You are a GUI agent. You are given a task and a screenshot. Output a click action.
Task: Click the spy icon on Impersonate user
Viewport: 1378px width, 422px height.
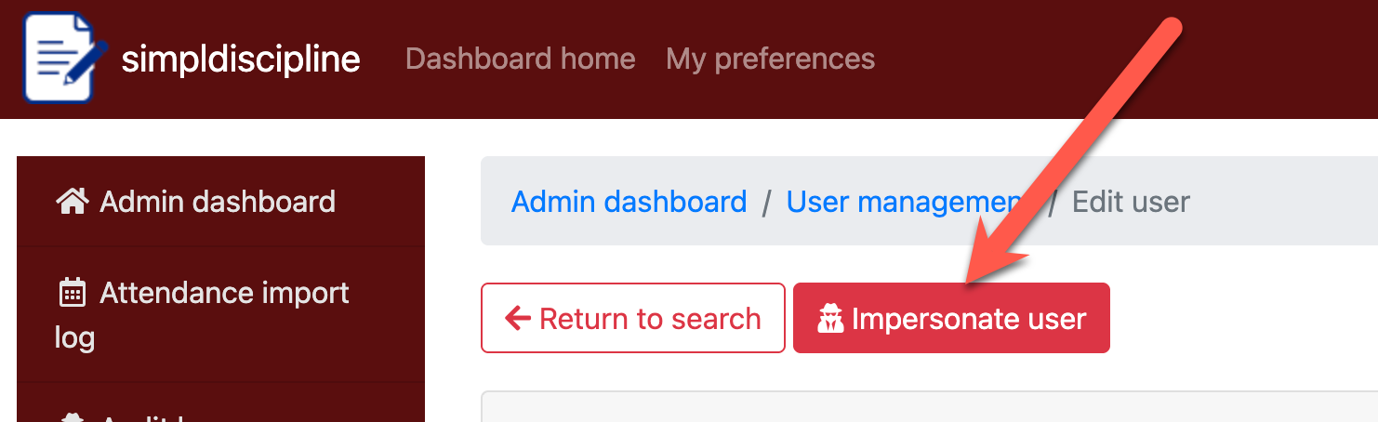click(829, 319)
